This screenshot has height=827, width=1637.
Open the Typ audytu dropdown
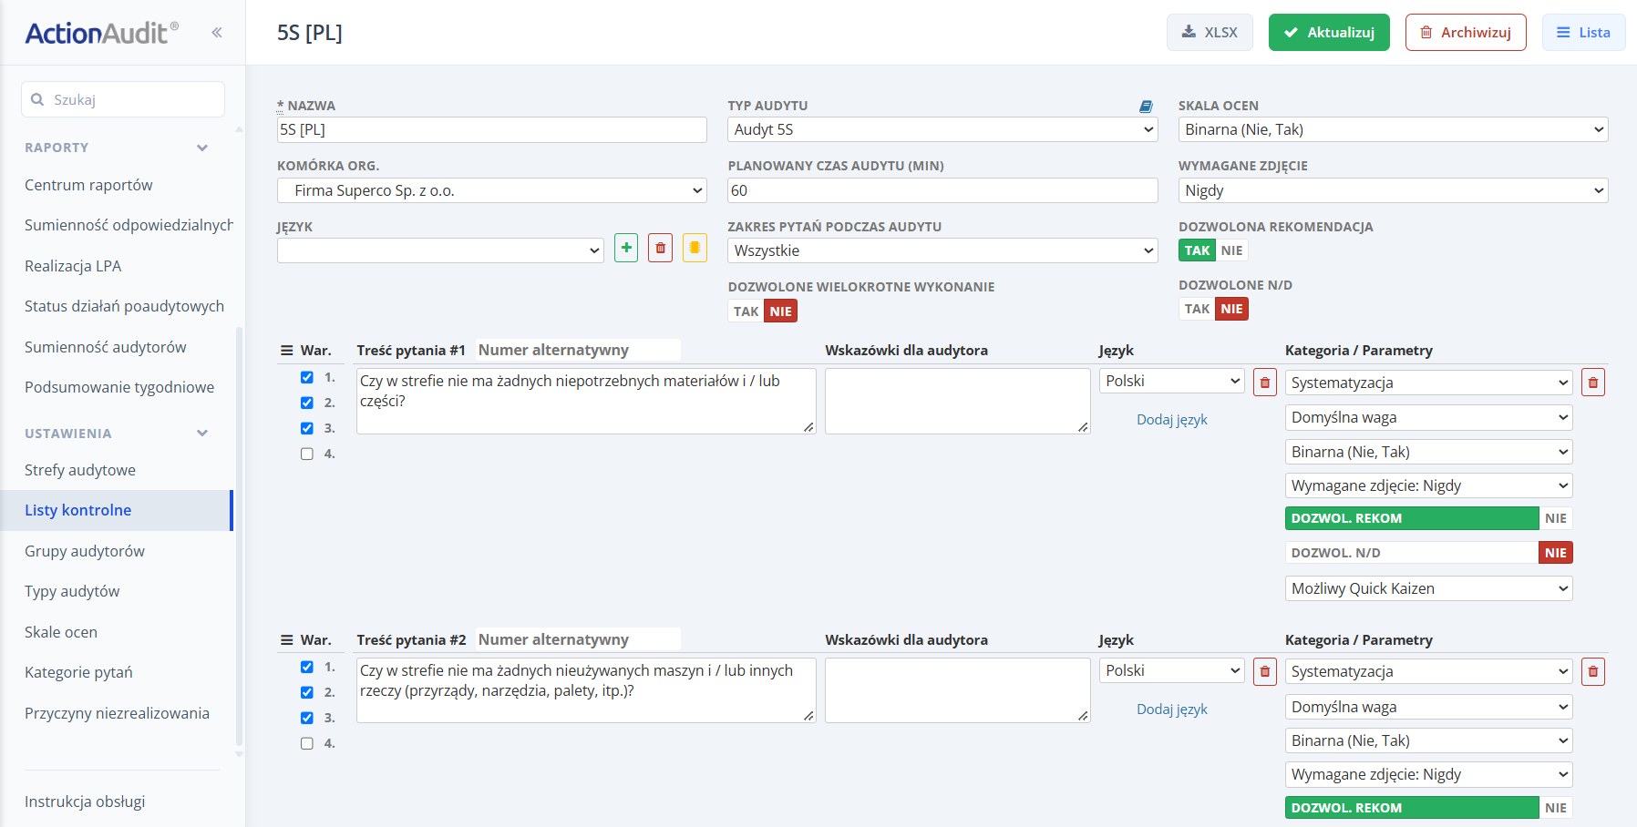[x=942, y=129]
